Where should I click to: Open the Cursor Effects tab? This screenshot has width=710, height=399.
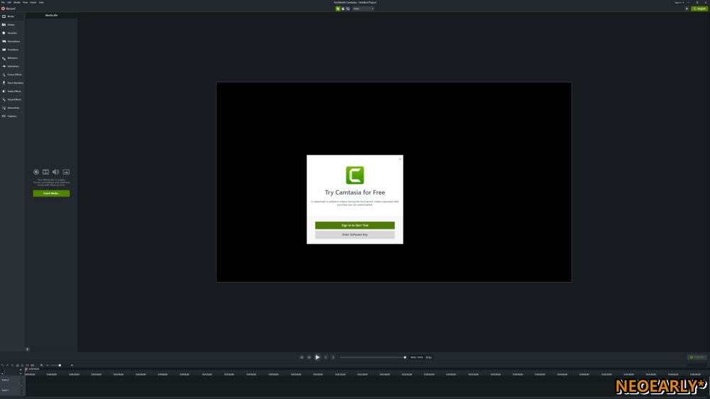12,75
